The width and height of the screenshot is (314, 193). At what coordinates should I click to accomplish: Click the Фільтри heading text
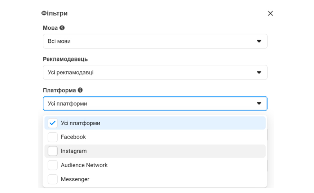click(x=54, y=13)
